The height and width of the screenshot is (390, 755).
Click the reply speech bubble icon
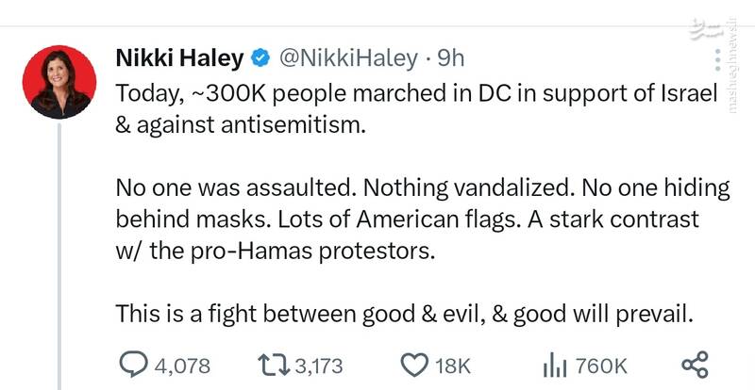pyautogui.click(x=136, y=365)
